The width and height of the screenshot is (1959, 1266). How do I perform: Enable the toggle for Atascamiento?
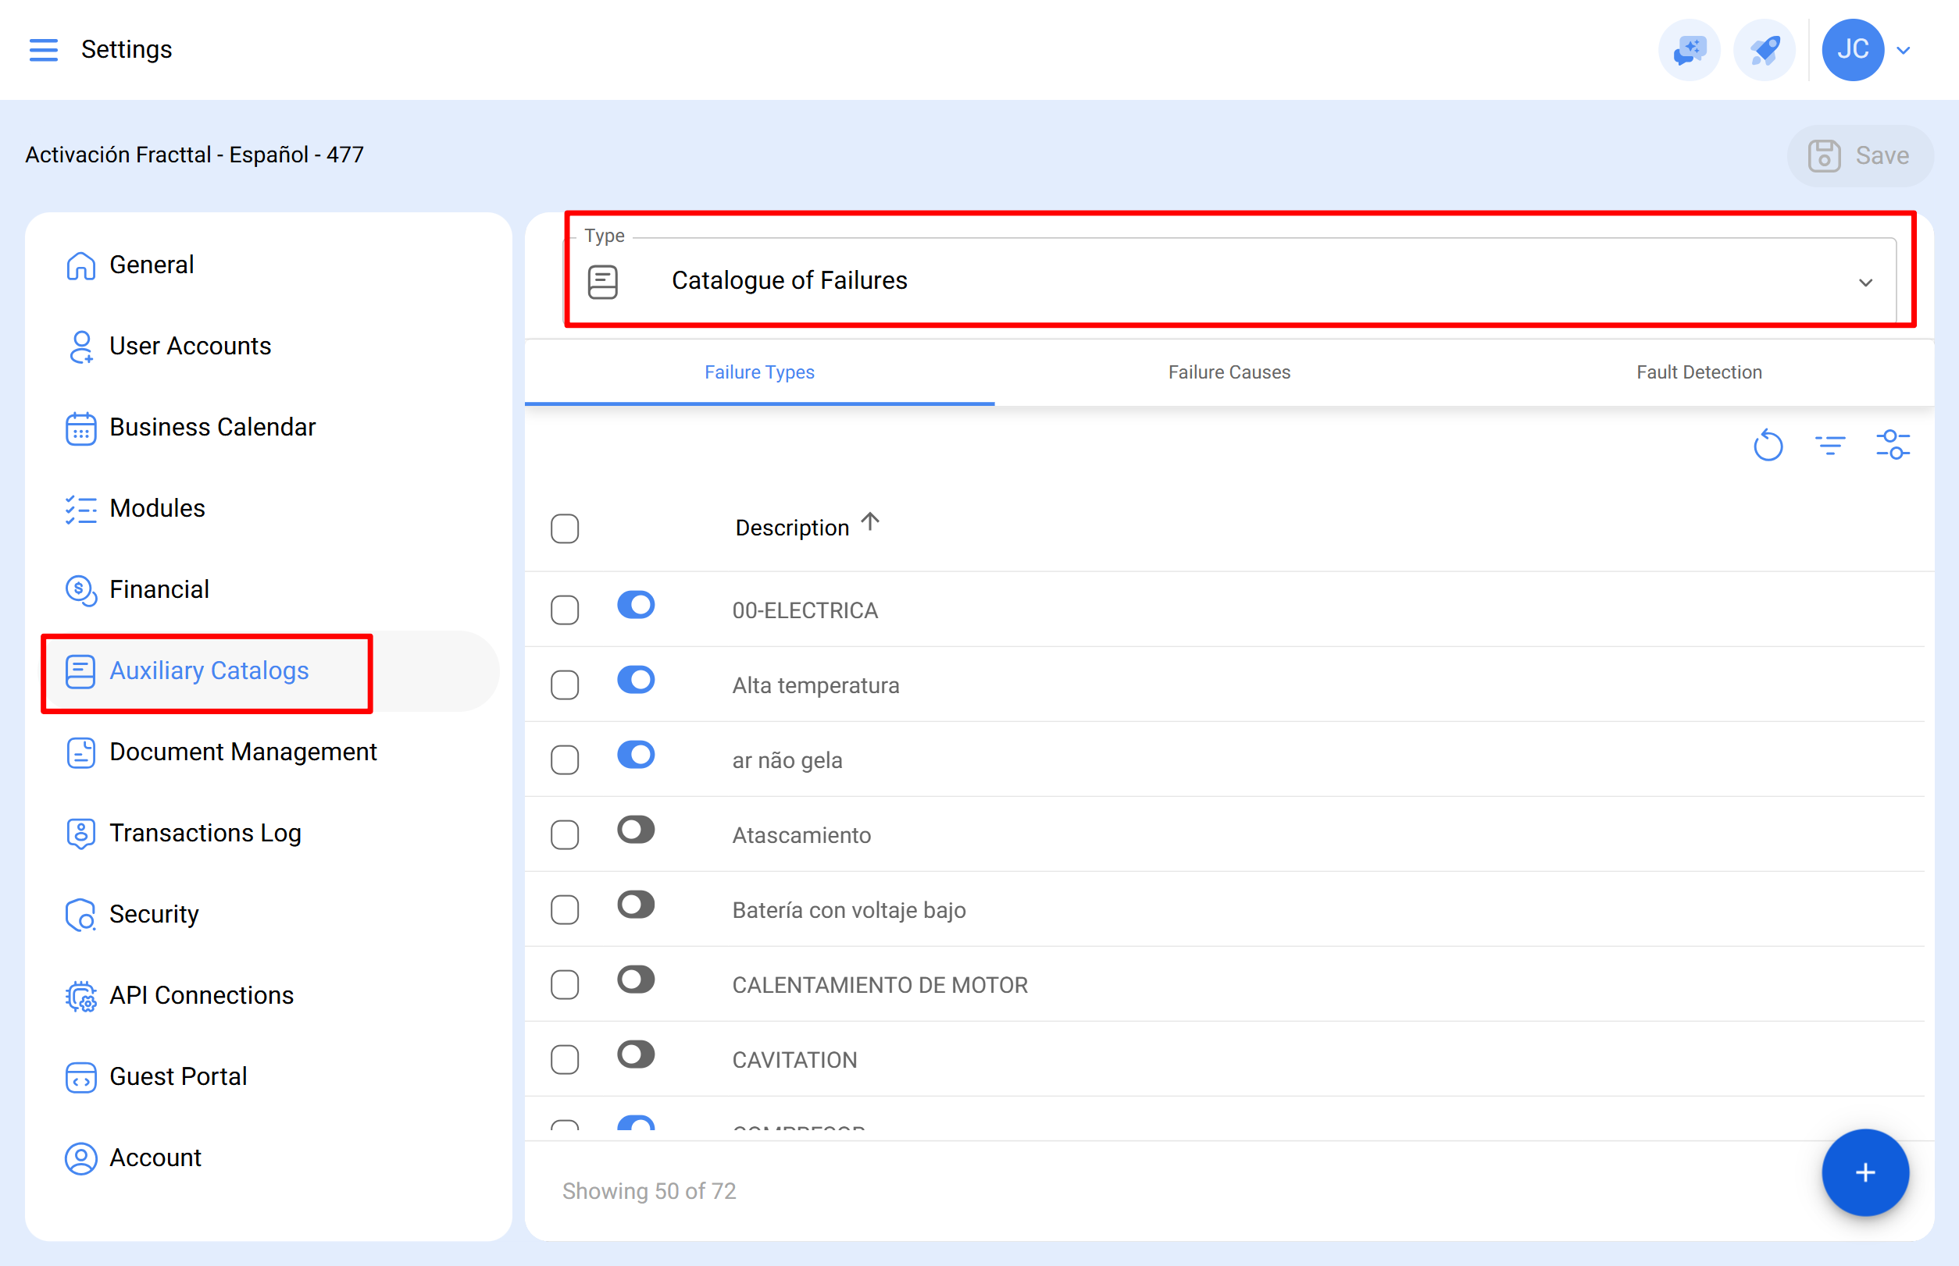tap(635, 830)
